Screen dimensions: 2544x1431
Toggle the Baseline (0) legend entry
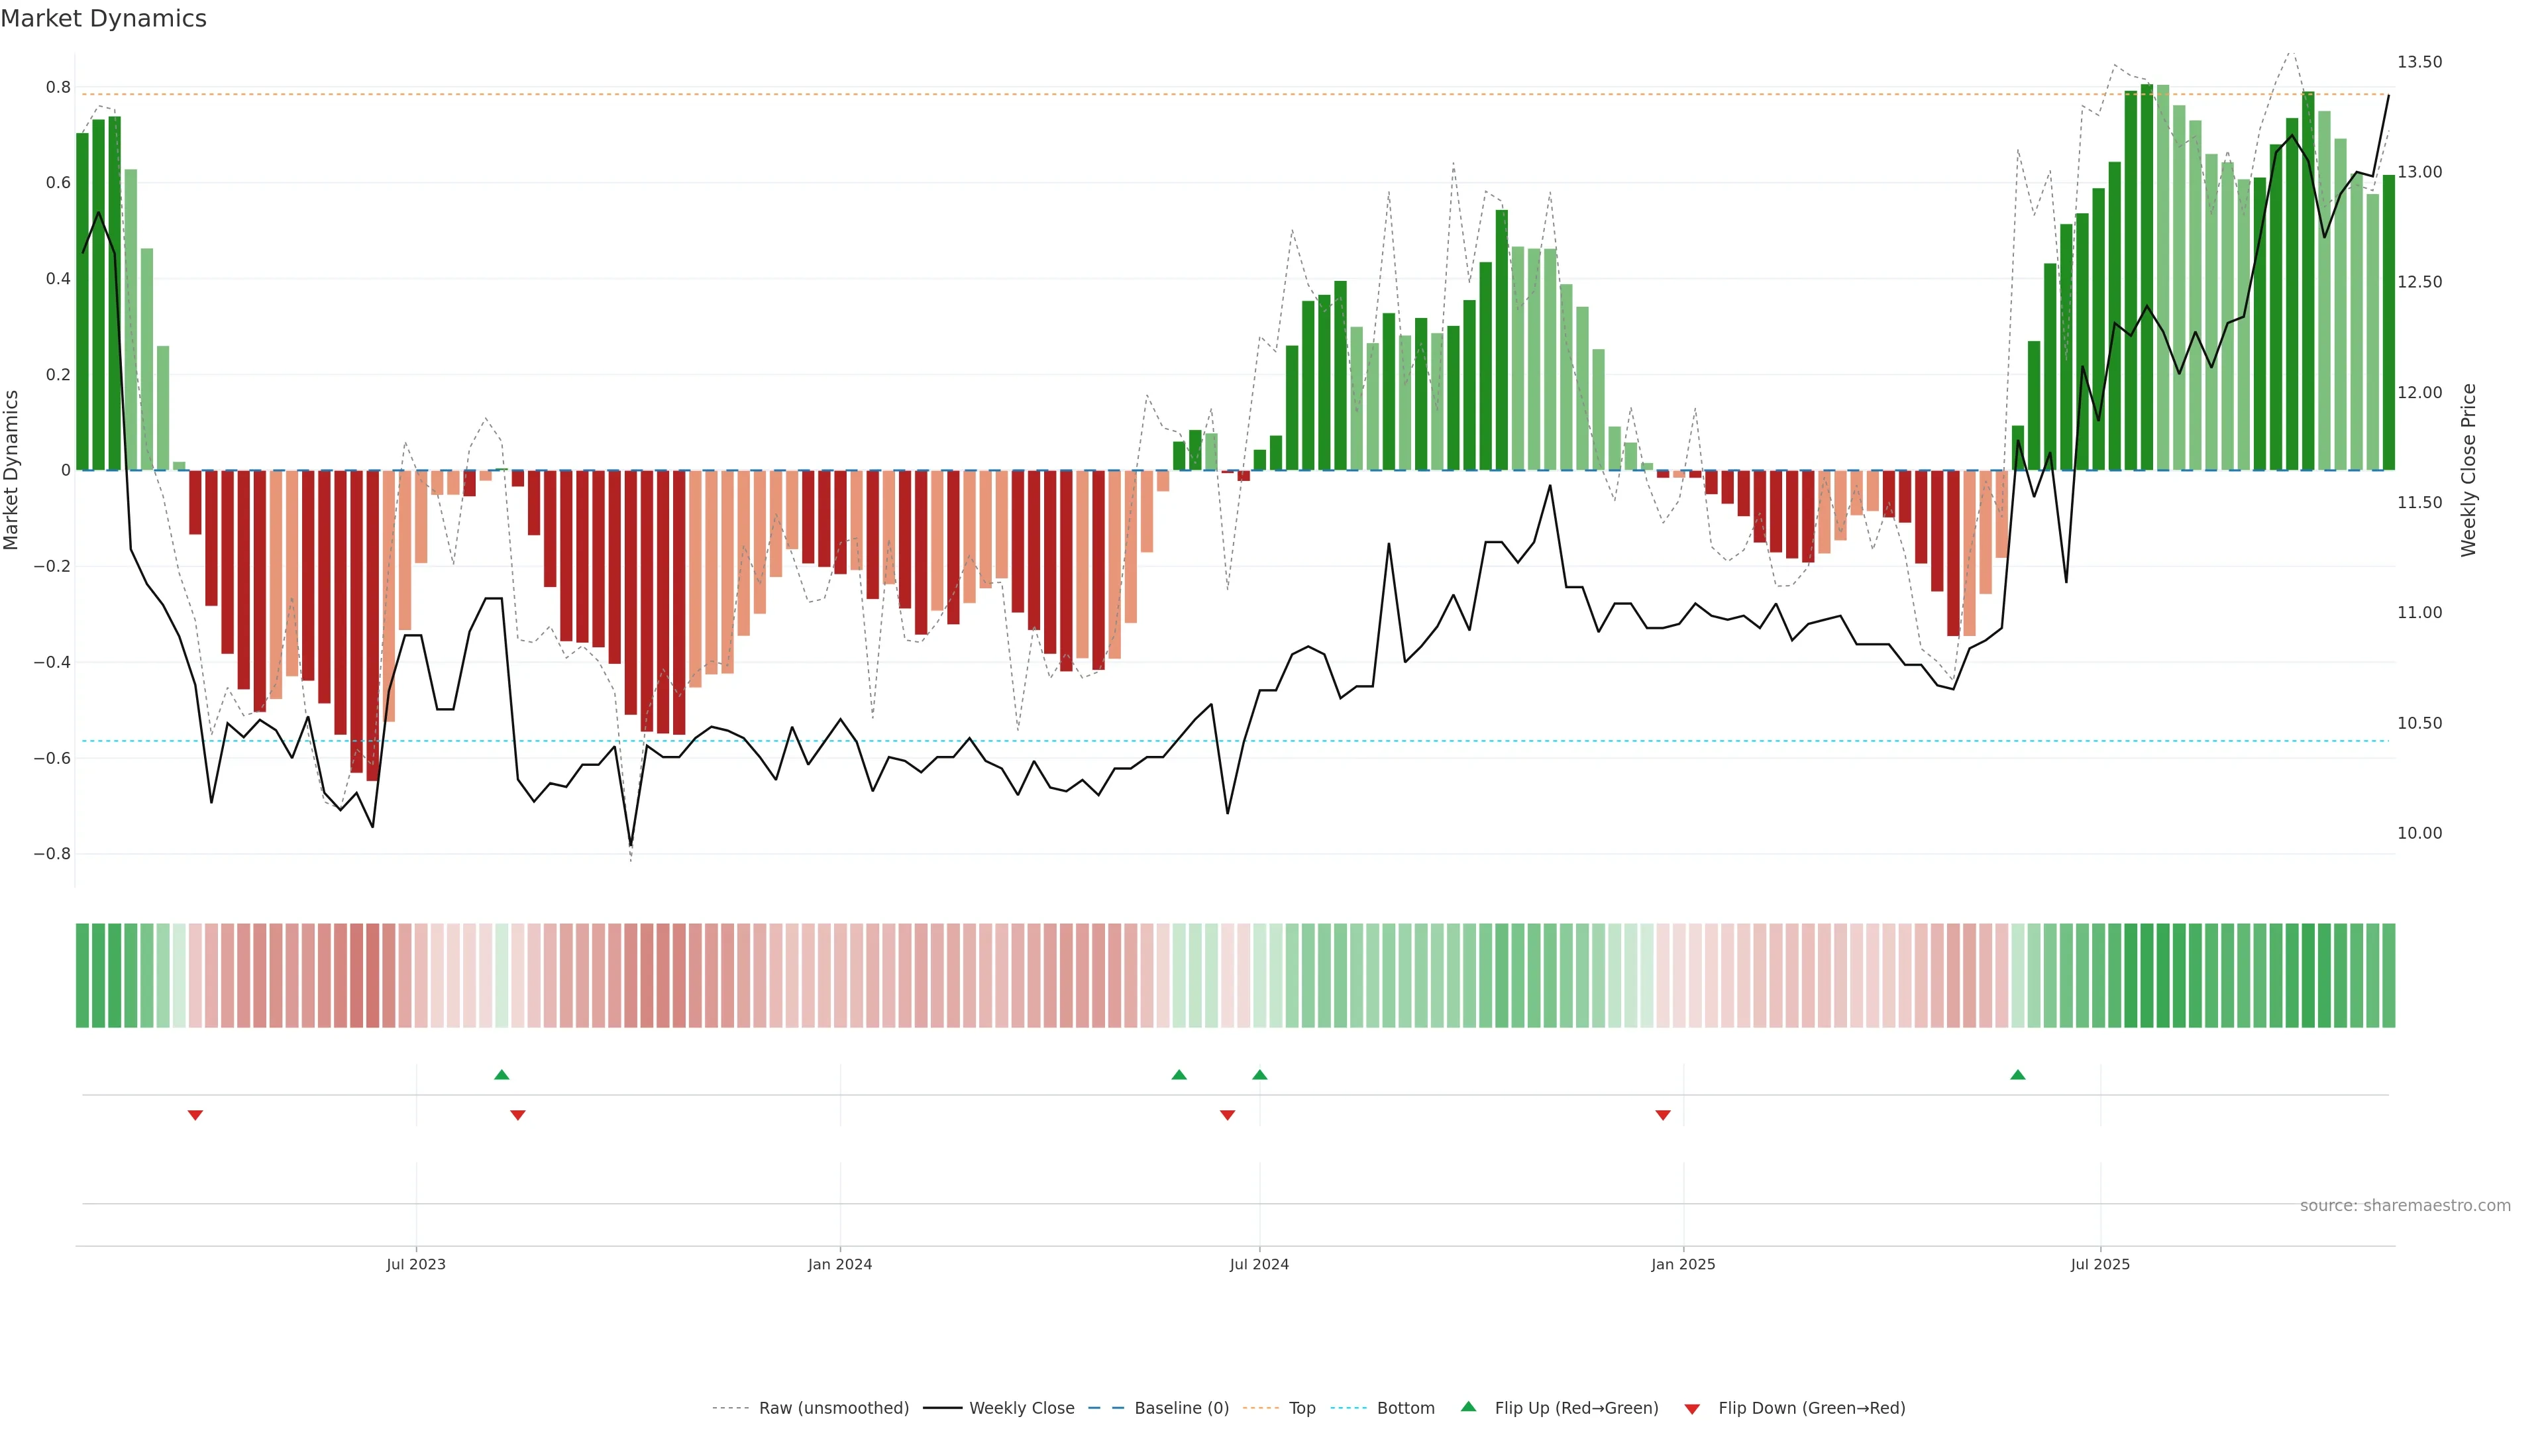(1181, 1408)
